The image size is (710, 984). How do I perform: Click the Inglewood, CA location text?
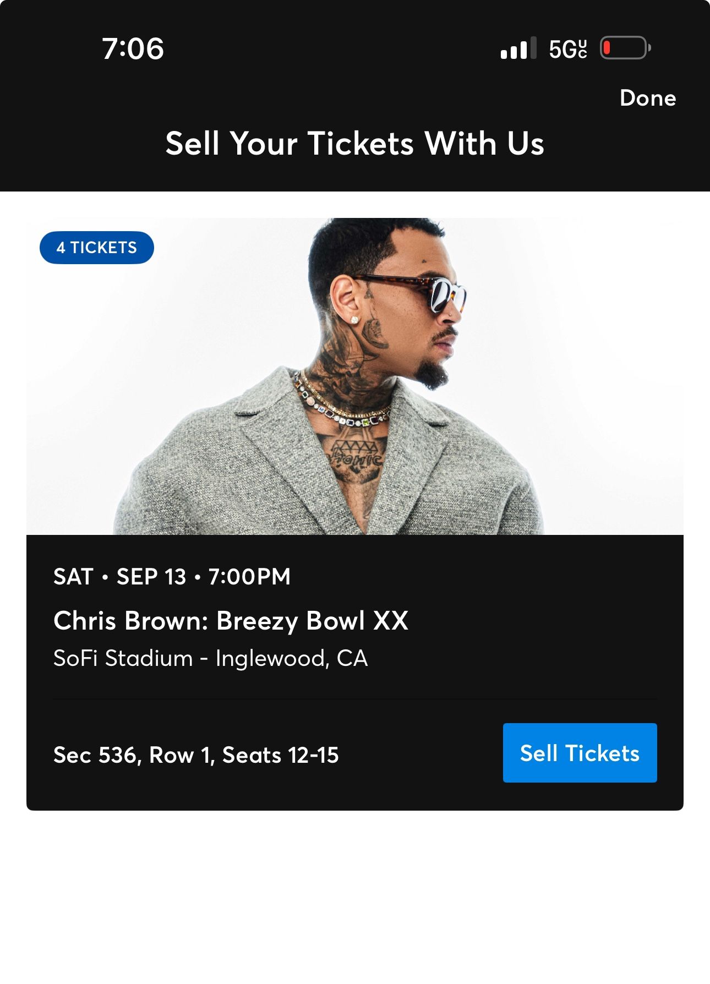point(291,658)
